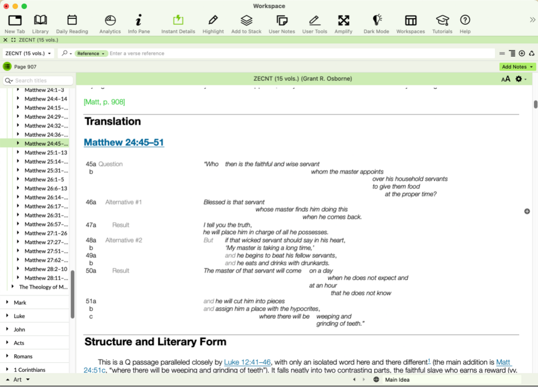The width and height of the screenshot is (538, 387).
Task: Select the 1 Corinthians volume
Action: coord(30,369)
